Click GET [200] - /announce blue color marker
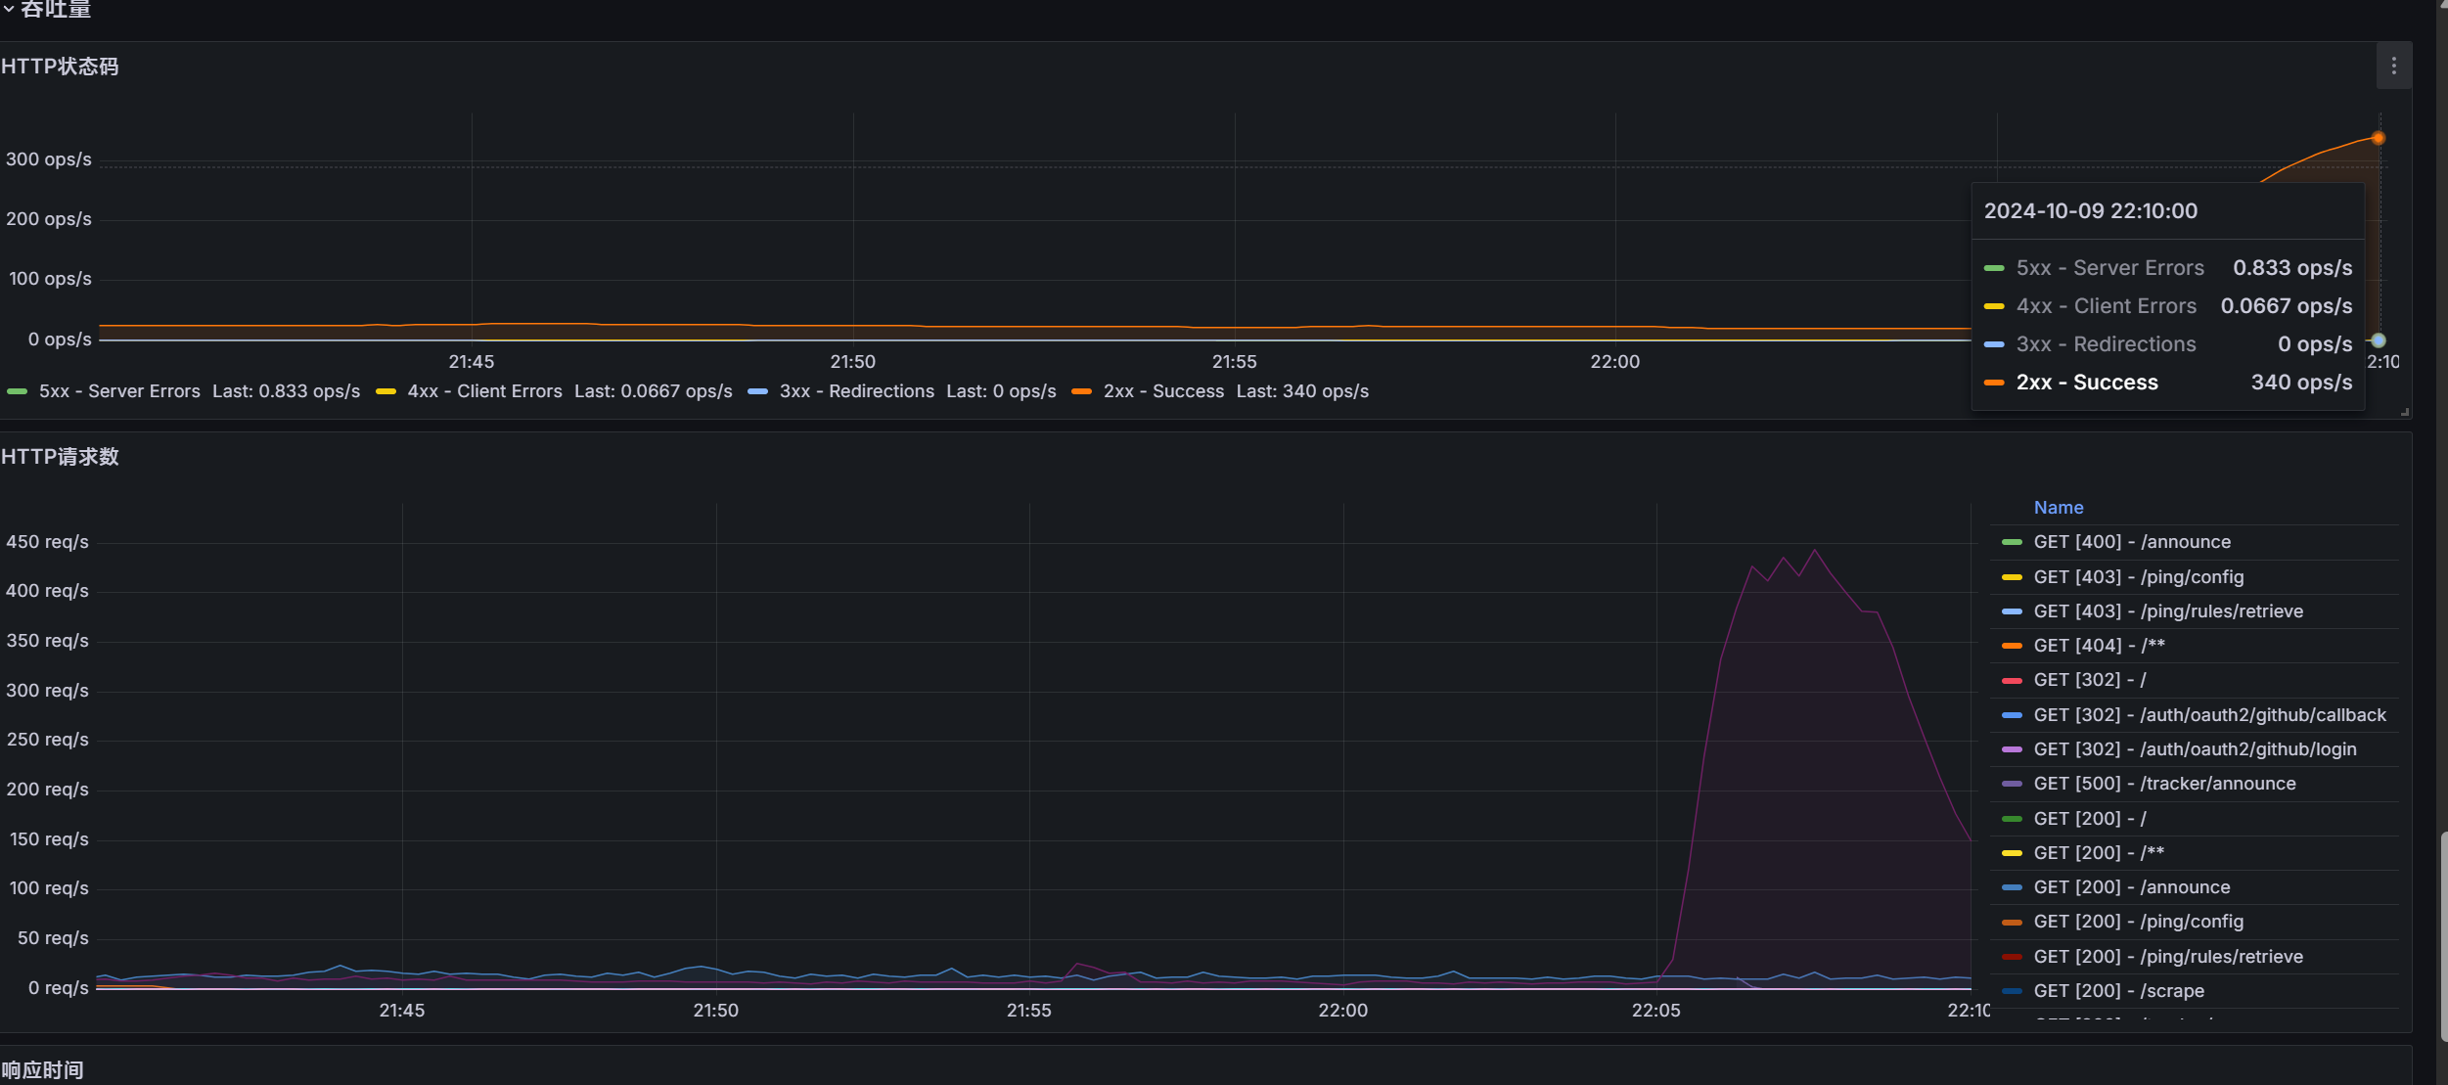The width and height of the screenshot is (2448, 1085). [x=2012, y=887]
